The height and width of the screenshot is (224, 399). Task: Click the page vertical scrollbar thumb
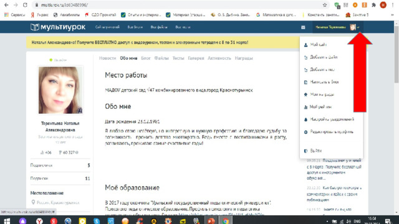(397, 54)
